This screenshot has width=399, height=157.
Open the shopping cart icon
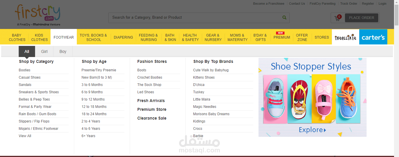click(338, 18)
